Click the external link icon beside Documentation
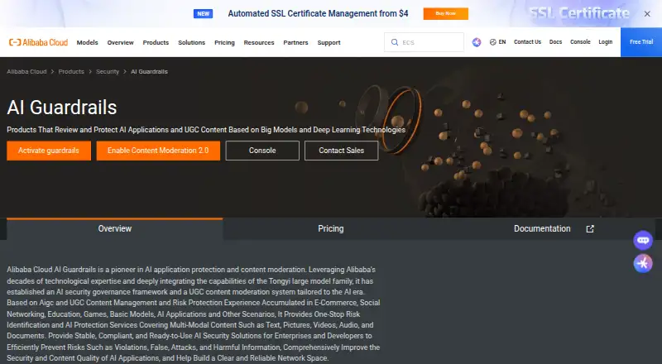The image size is (662, 364). [x=590, y=229]
